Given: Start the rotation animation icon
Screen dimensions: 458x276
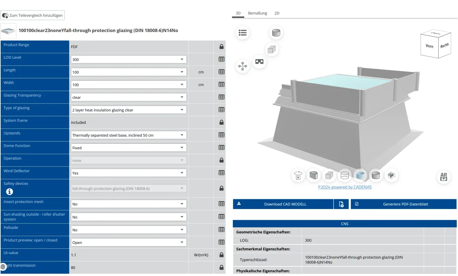Looking at the screenshot, I should (298, 175).
